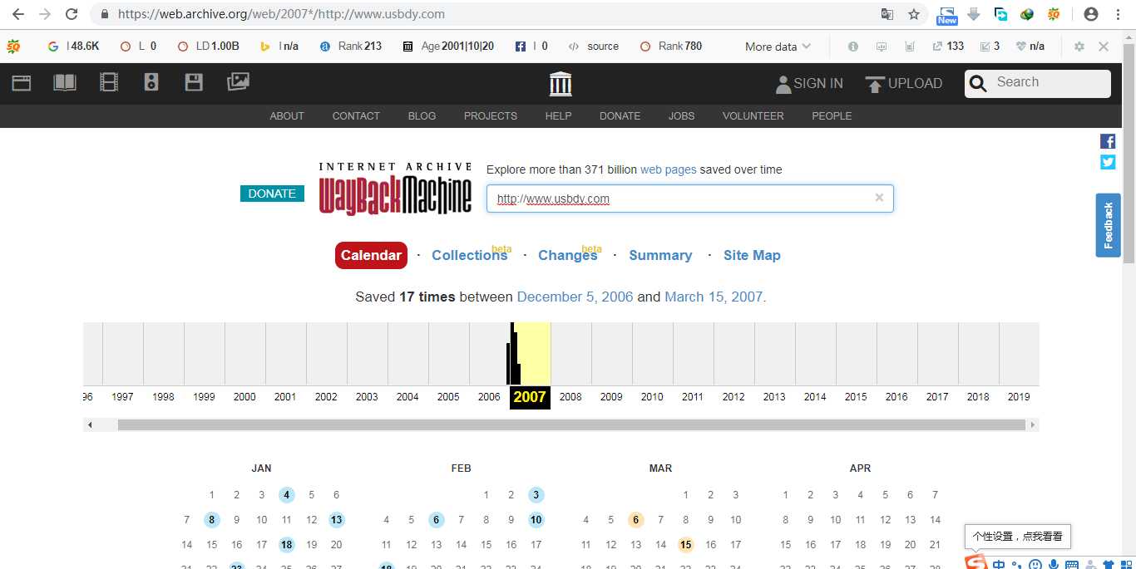Screen dimensions: 1136x569
Task: Select year 2019 on the timeline
Action: pyautogui.click(x=1019, y=396)
